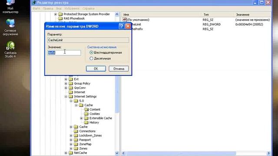Screen dimensions: 278x156
Task: Select the Extensible Cache folder icon
Action: tap(86, 118)
